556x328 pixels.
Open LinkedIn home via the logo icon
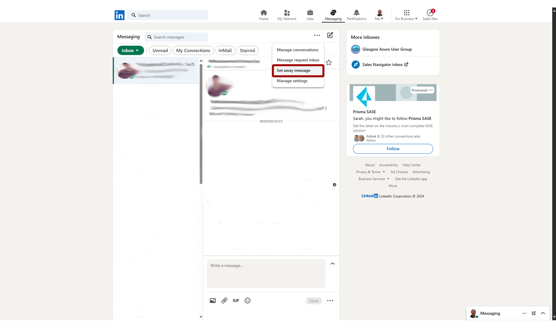pos(119,15)
